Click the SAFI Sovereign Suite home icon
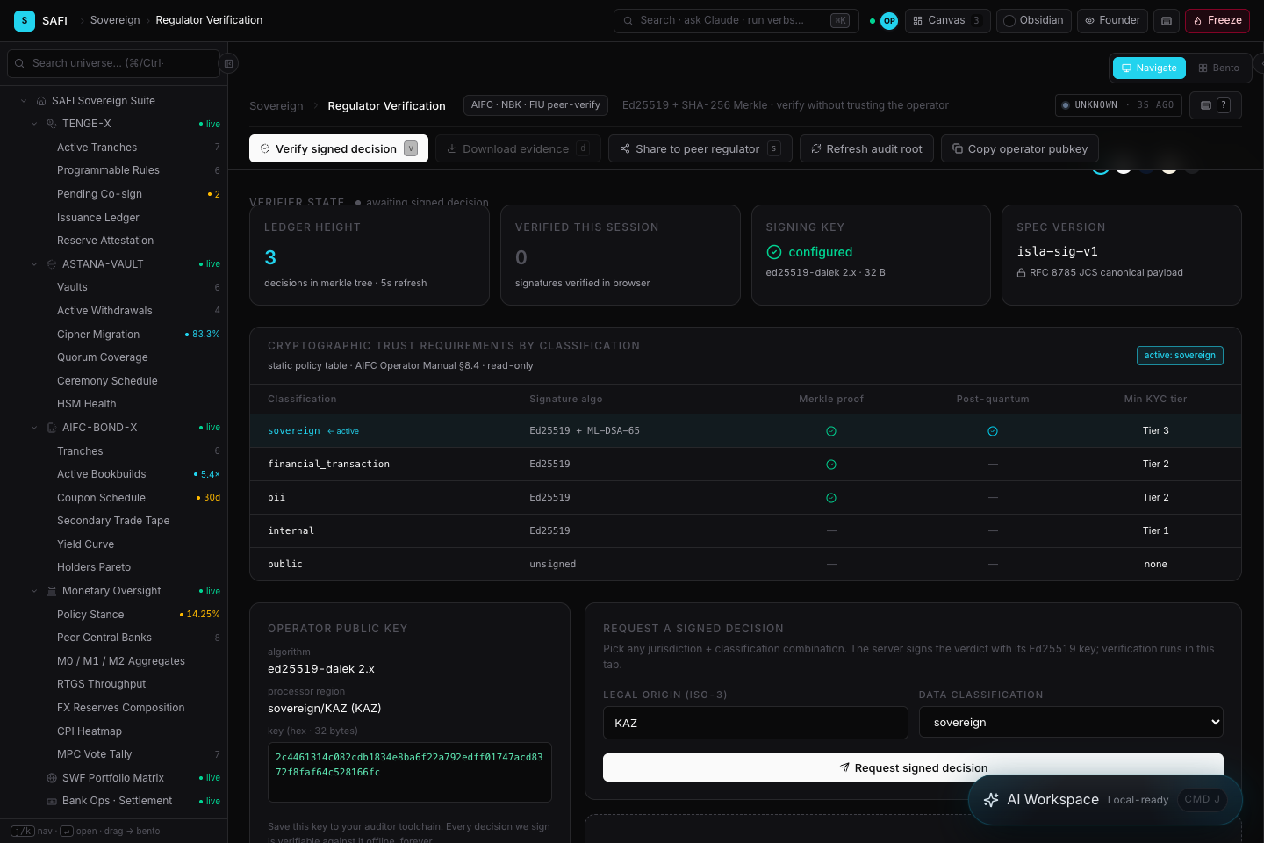 click(x=41, y=101)
